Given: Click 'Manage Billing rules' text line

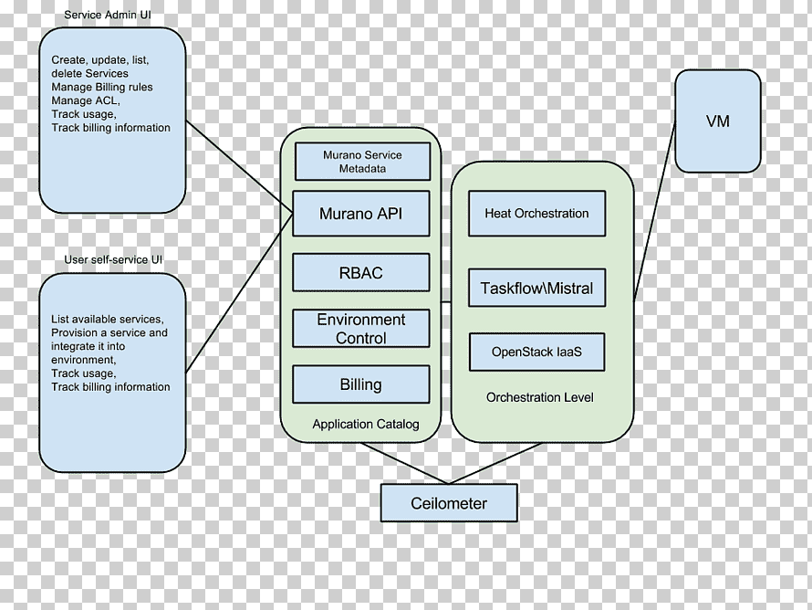Looking at the screenshot, I should pos(102,87).
